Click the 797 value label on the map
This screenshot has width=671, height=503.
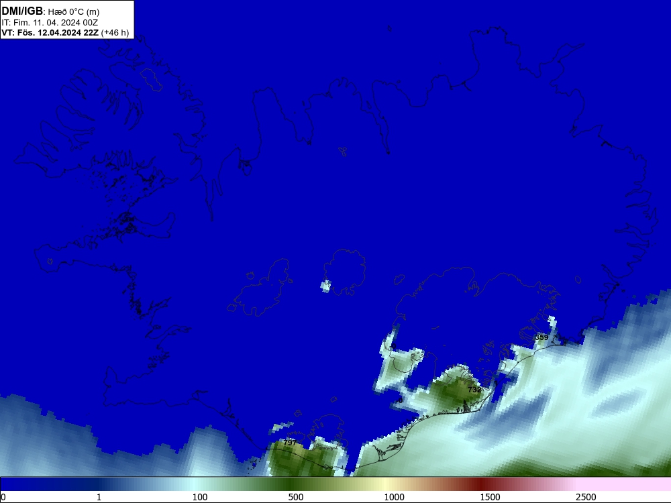pyautogui.click(x=290, y=443)
